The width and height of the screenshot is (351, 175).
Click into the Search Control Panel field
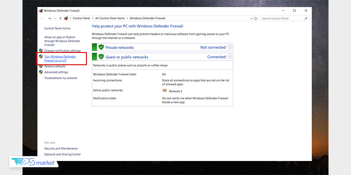(281, 18)
